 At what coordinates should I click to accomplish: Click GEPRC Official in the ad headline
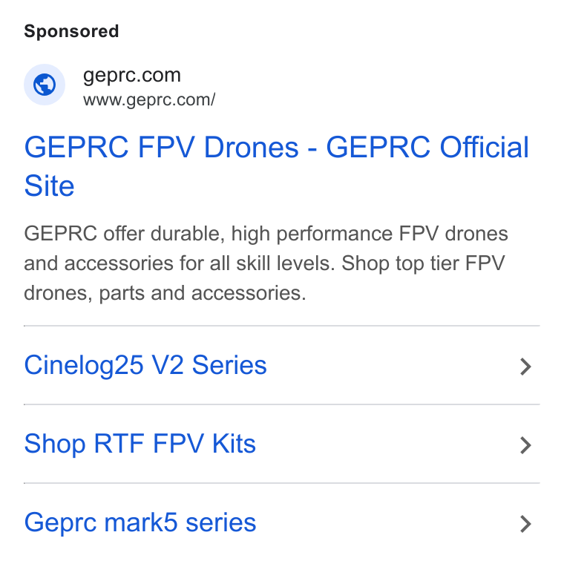[x=427, y=148]
